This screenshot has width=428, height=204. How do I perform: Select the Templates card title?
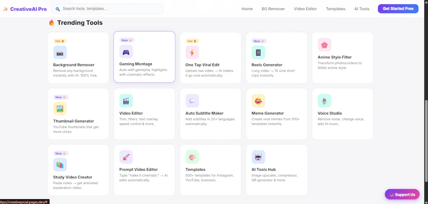coord(195,169)
